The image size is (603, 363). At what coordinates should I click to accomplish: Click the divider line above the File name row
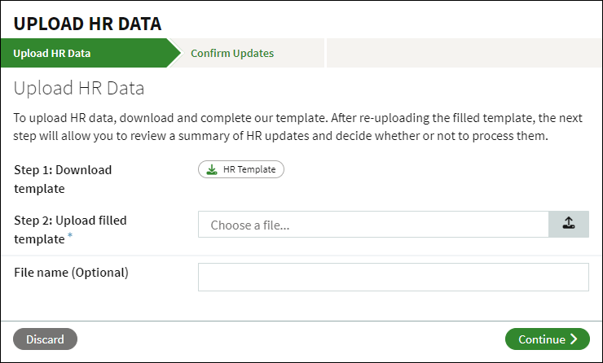tap(301, 256)
